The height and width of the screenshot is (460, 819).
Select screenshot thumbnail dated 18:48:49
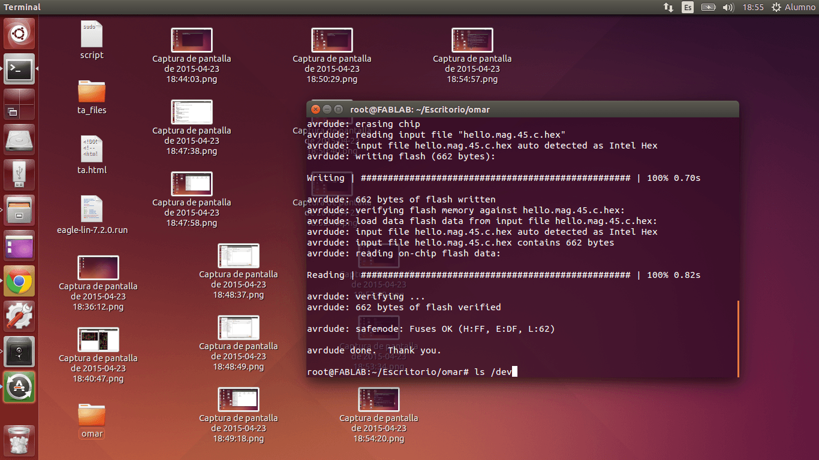[x=239, y=327]
